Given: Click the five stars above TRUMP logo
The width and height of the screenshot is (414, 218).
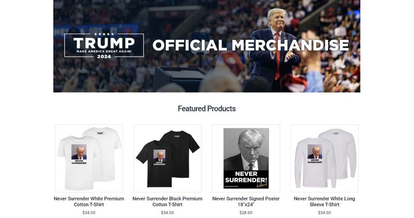Looking at the screenshot, I should pyautogui.click(x=104, y=34).
